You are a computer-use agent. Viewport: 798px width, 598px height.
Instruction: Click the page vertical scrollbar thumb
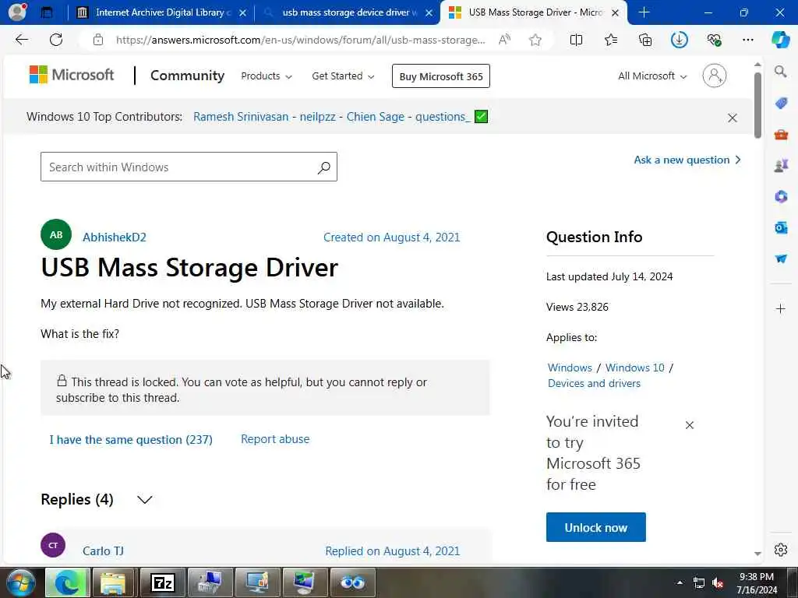click(x=757, y=105)
